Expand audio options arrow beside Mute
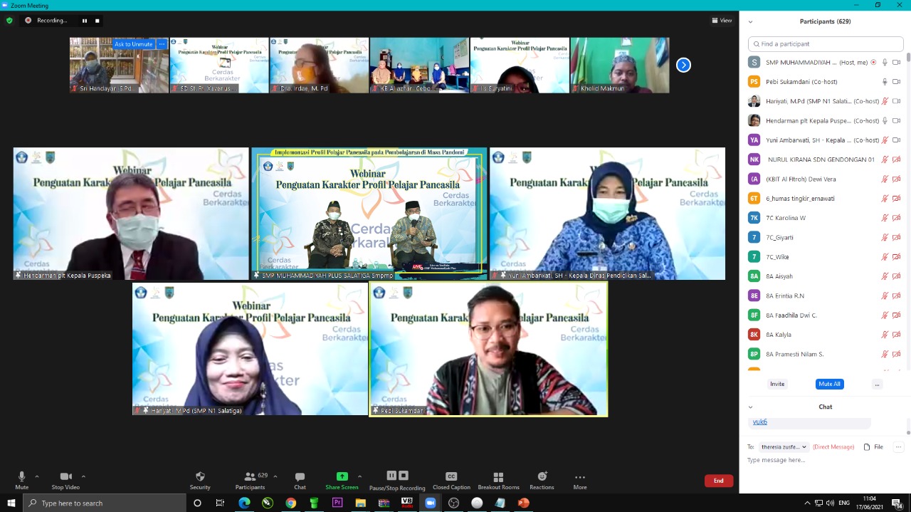The image size is (911, 512). 37,476
